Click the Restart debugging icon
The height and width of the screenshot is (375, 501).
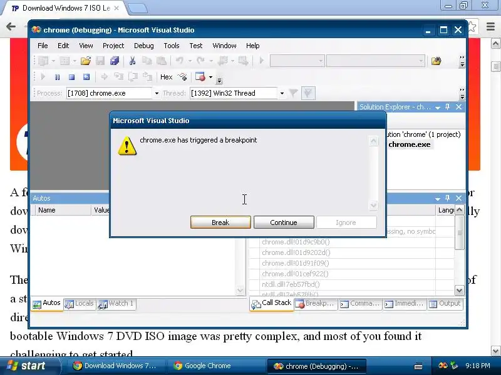(86, 77)
